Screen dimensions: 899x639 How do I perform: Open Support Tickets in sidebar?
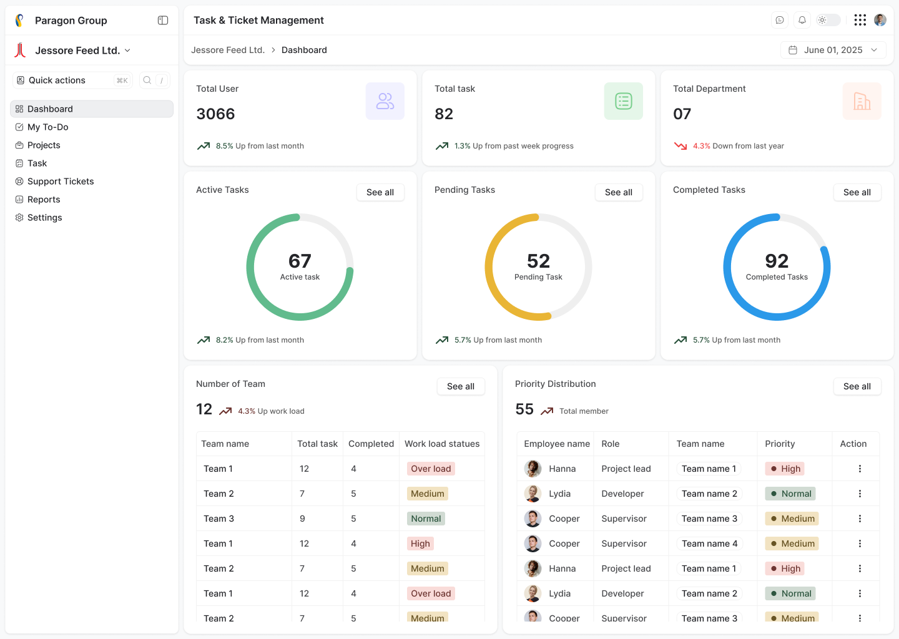(x=61, y=182)
